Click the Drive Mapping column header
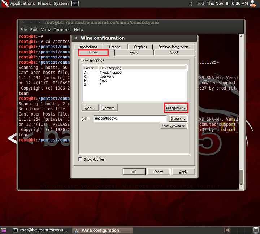 (x=143, y=68)
